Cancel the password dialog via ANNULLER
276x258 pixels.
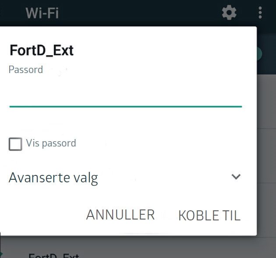pos(120,215)
